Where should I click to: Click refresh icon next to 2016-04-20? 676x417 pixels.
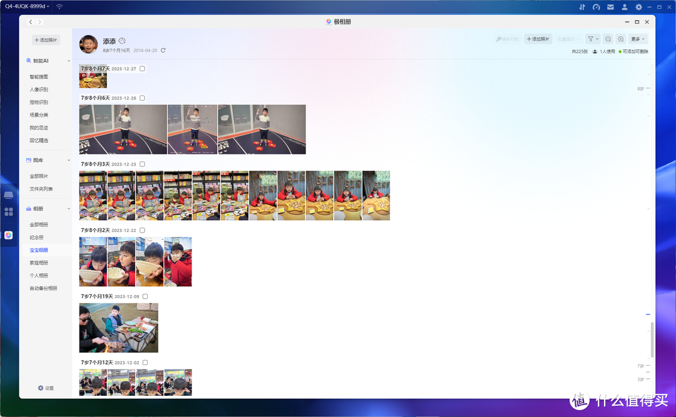pyautogui.click(x=163, y=51)
